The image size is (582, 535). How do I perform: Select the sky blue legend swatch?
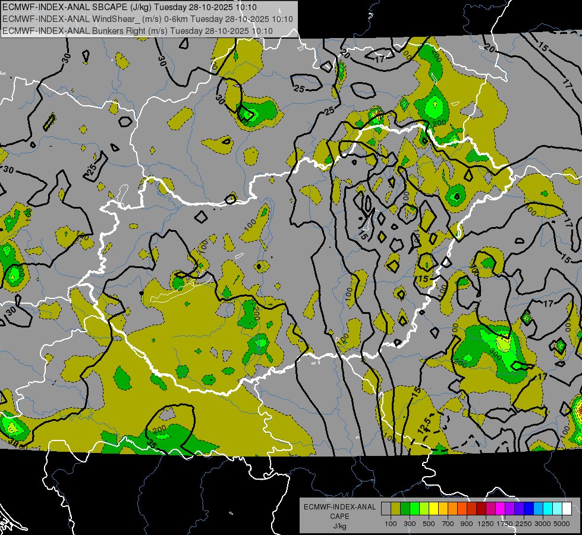[x=538, y=509]
